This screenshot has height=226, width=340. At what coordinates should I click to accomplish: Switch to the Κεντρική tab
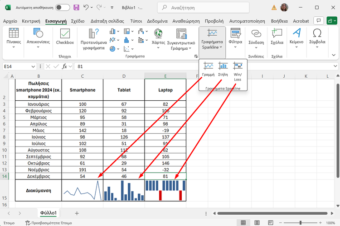tap(31, 21)
